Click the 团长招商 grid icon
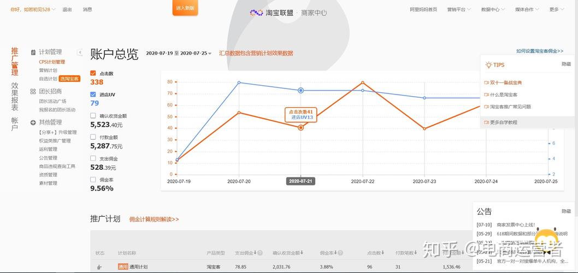The width and height of the screenshot is (578, 273). pyautogui.click(x=33, y=91)
